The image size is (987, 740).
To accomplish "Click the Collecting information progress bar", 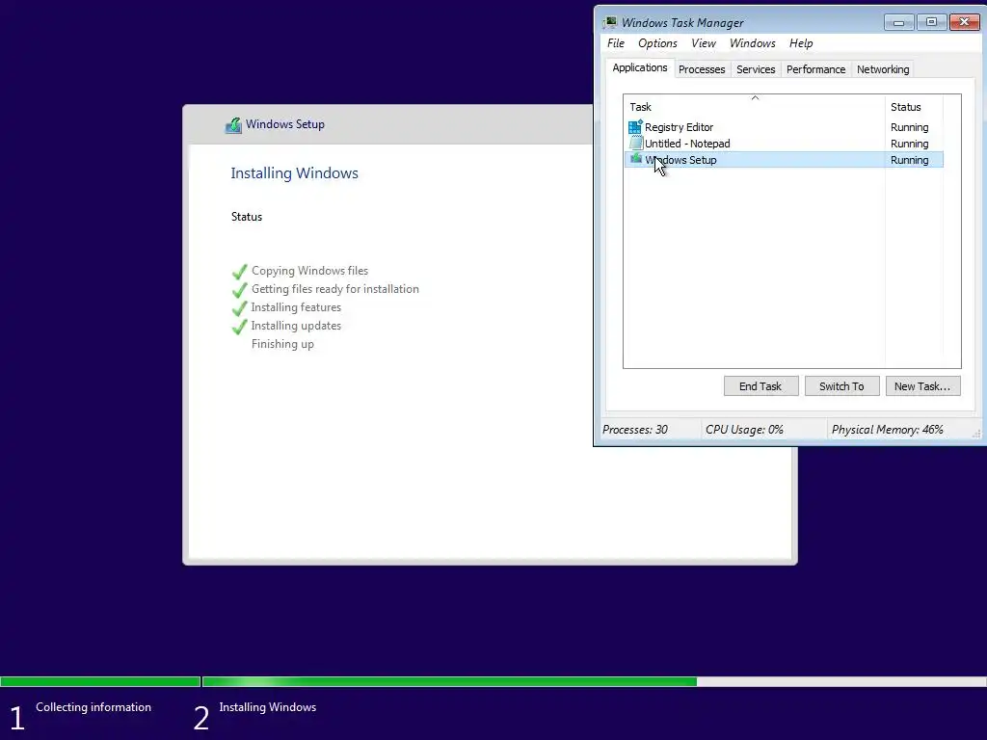I will pos(100,681).
